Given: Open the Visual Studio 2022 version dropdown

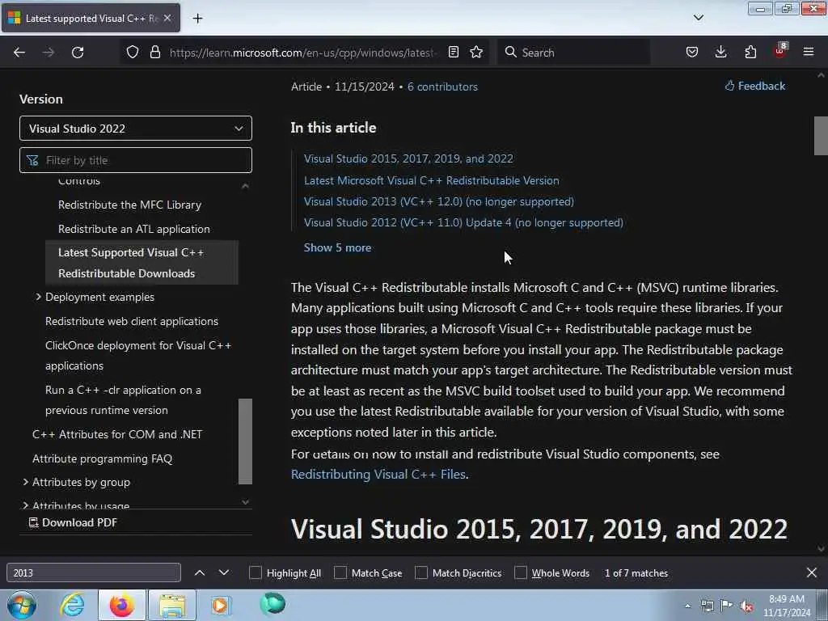Looking at the screenshot, I should 136,129.
